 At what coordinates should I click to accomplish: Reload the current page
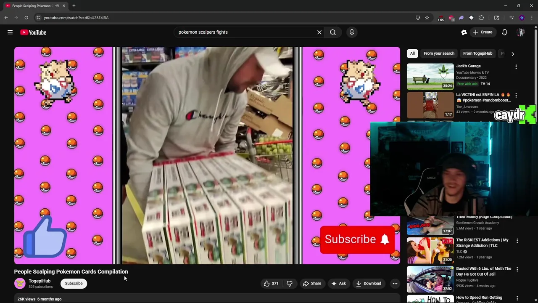click(x=26, y=18)
